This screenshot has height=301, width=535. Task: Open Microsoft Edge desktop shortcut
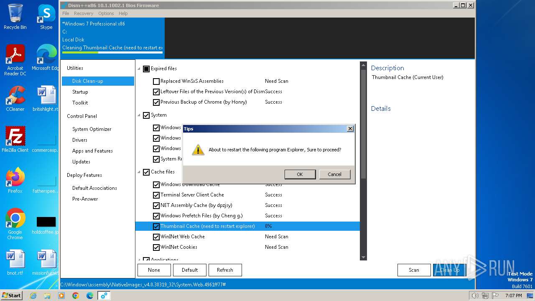point(46,57)
